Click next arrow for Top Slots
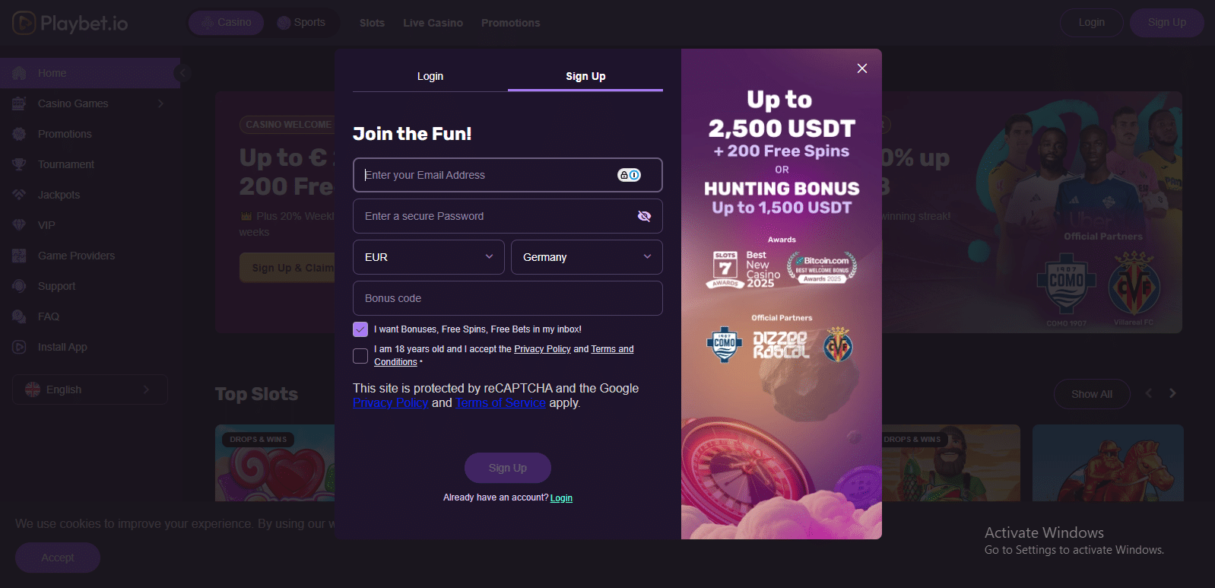Image resolution: width=1215 pixels, height=588 pixels. click(1172, 393)
